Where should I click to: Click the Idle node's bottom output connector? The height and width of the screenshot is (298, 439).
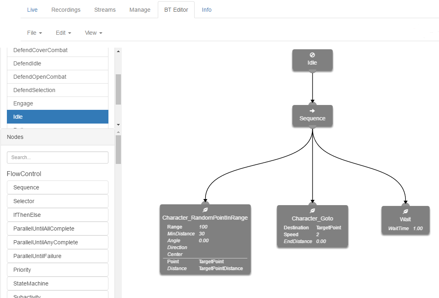[312, 71]
